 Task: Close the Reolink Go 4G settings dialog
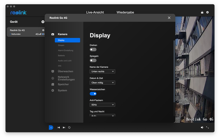(x=169, y=18)
